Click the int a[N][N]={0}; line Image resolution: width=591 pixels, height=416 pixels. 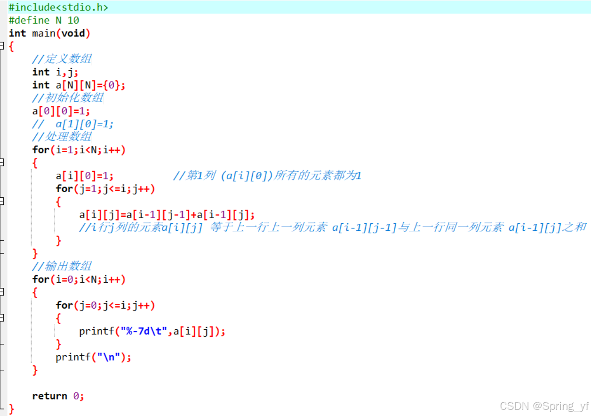point(79,85)
